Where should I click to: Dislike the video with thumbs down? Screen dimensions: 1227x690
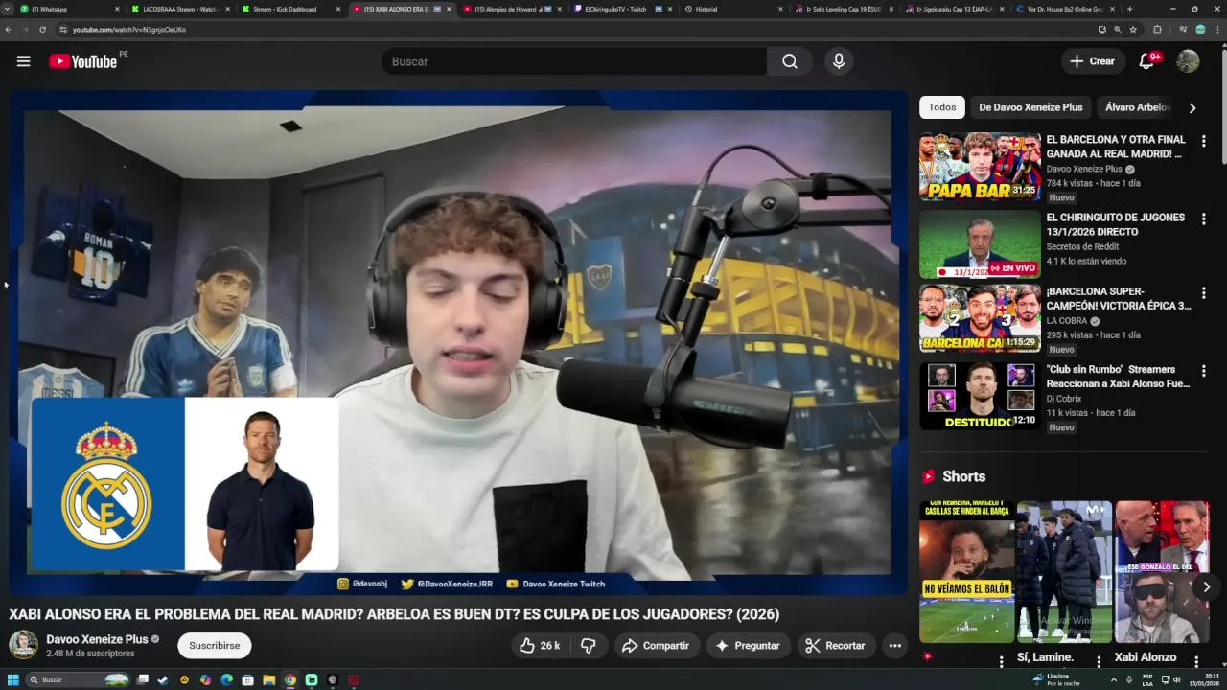click(x=589, y=646)
